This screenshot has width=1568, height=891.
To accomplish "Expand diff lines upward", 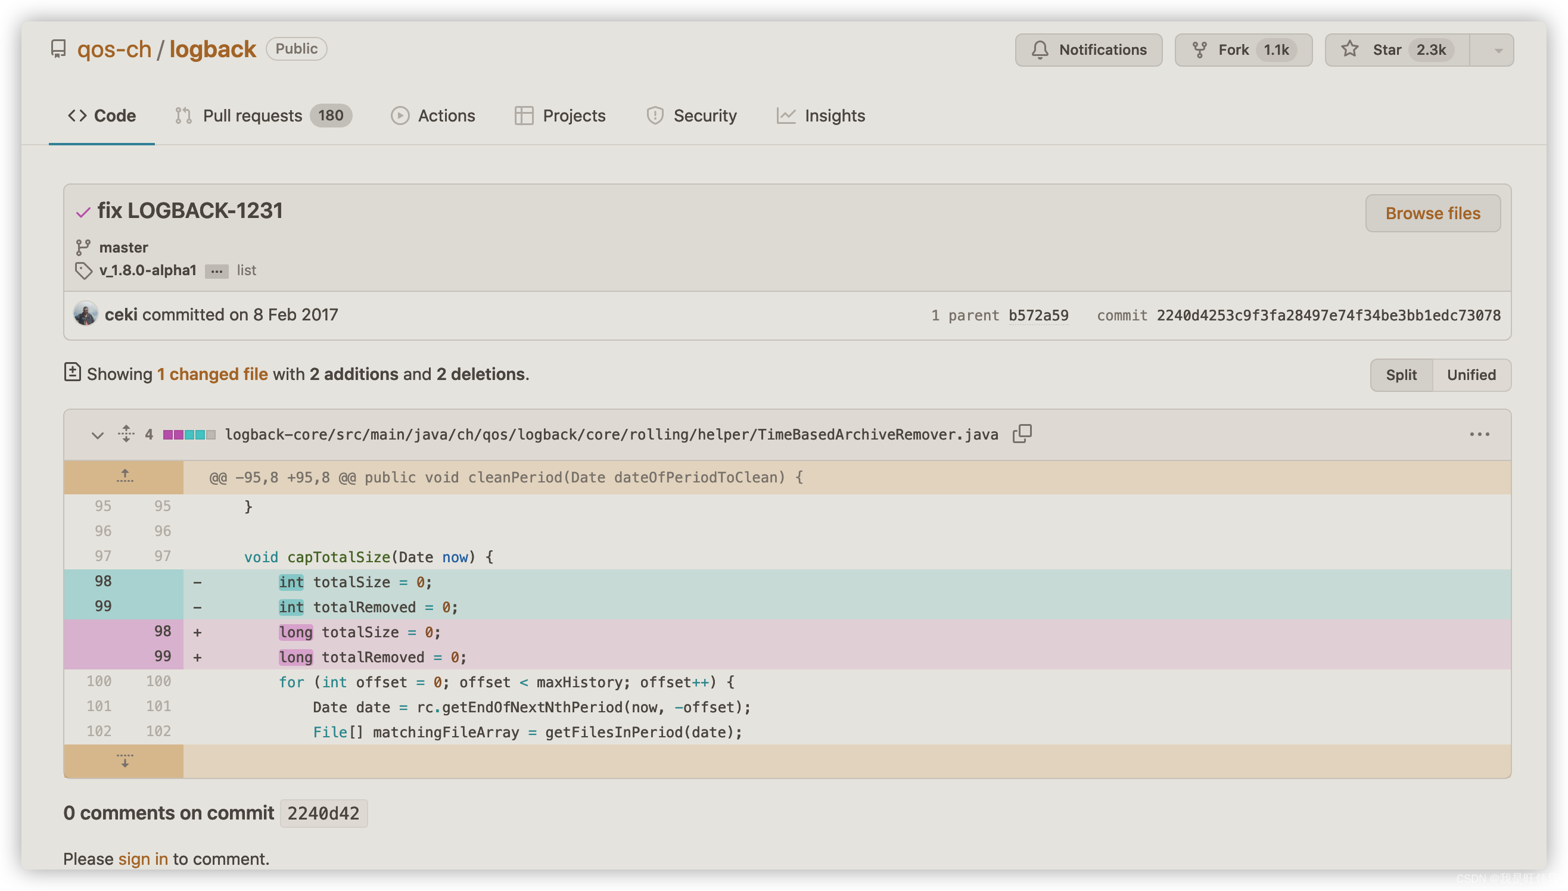I will point(125,476).
